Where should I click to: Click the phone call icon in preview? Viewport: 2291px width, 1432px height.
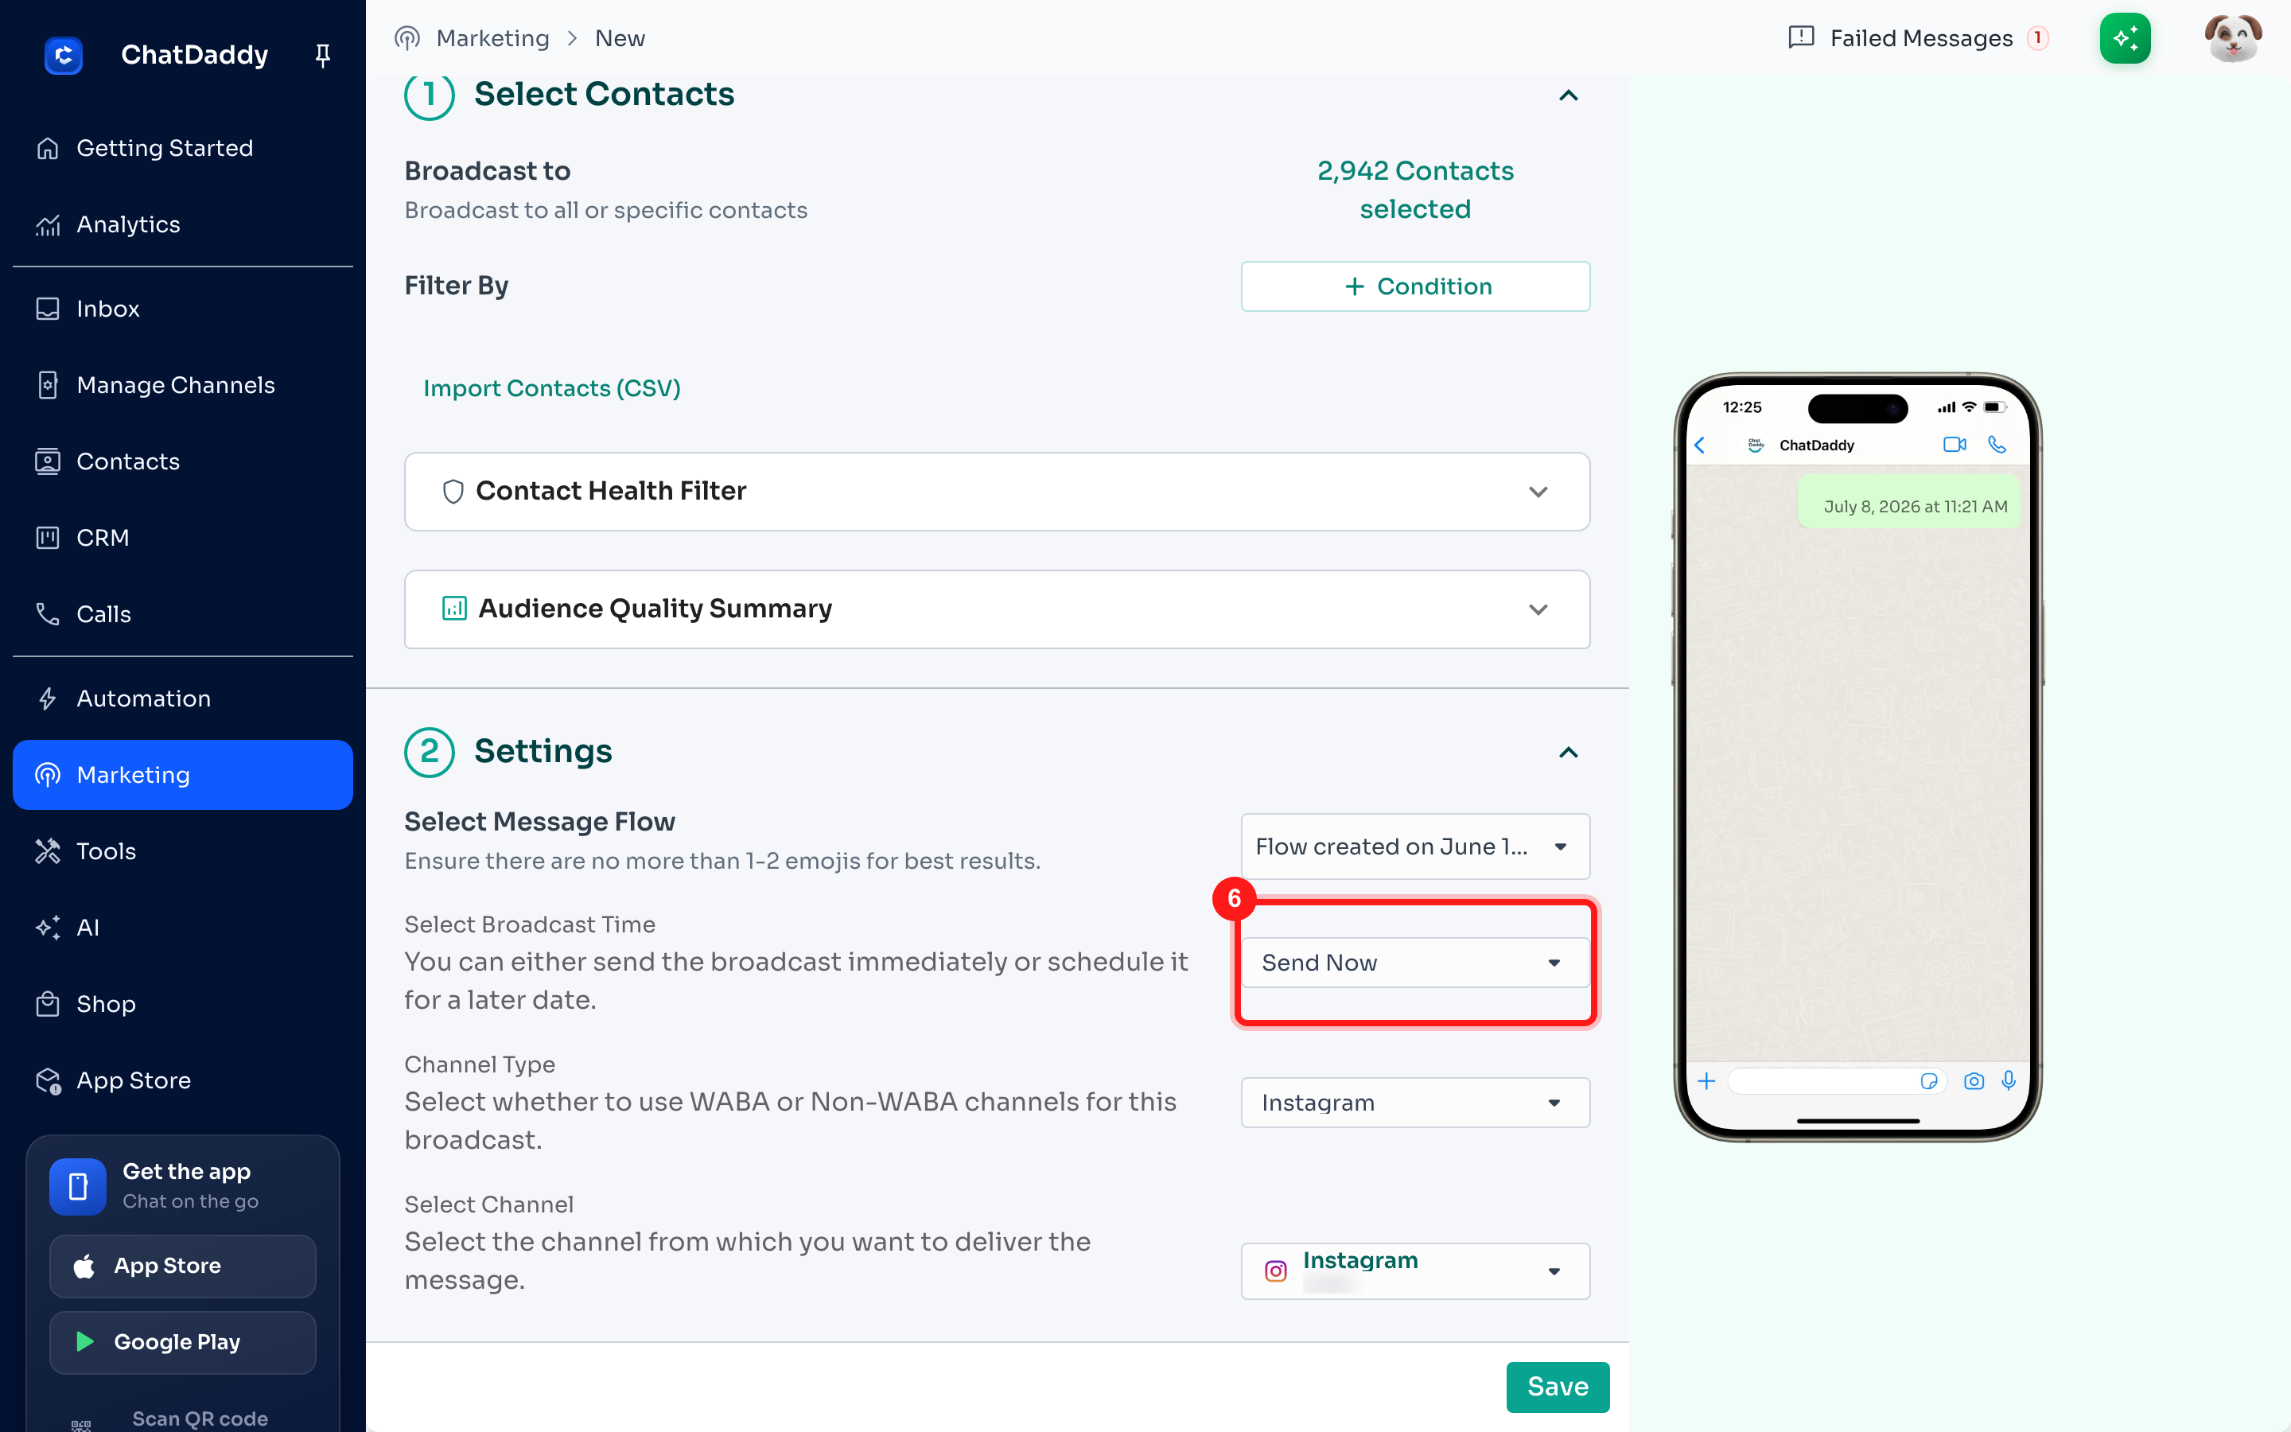tap(1997, 444)
